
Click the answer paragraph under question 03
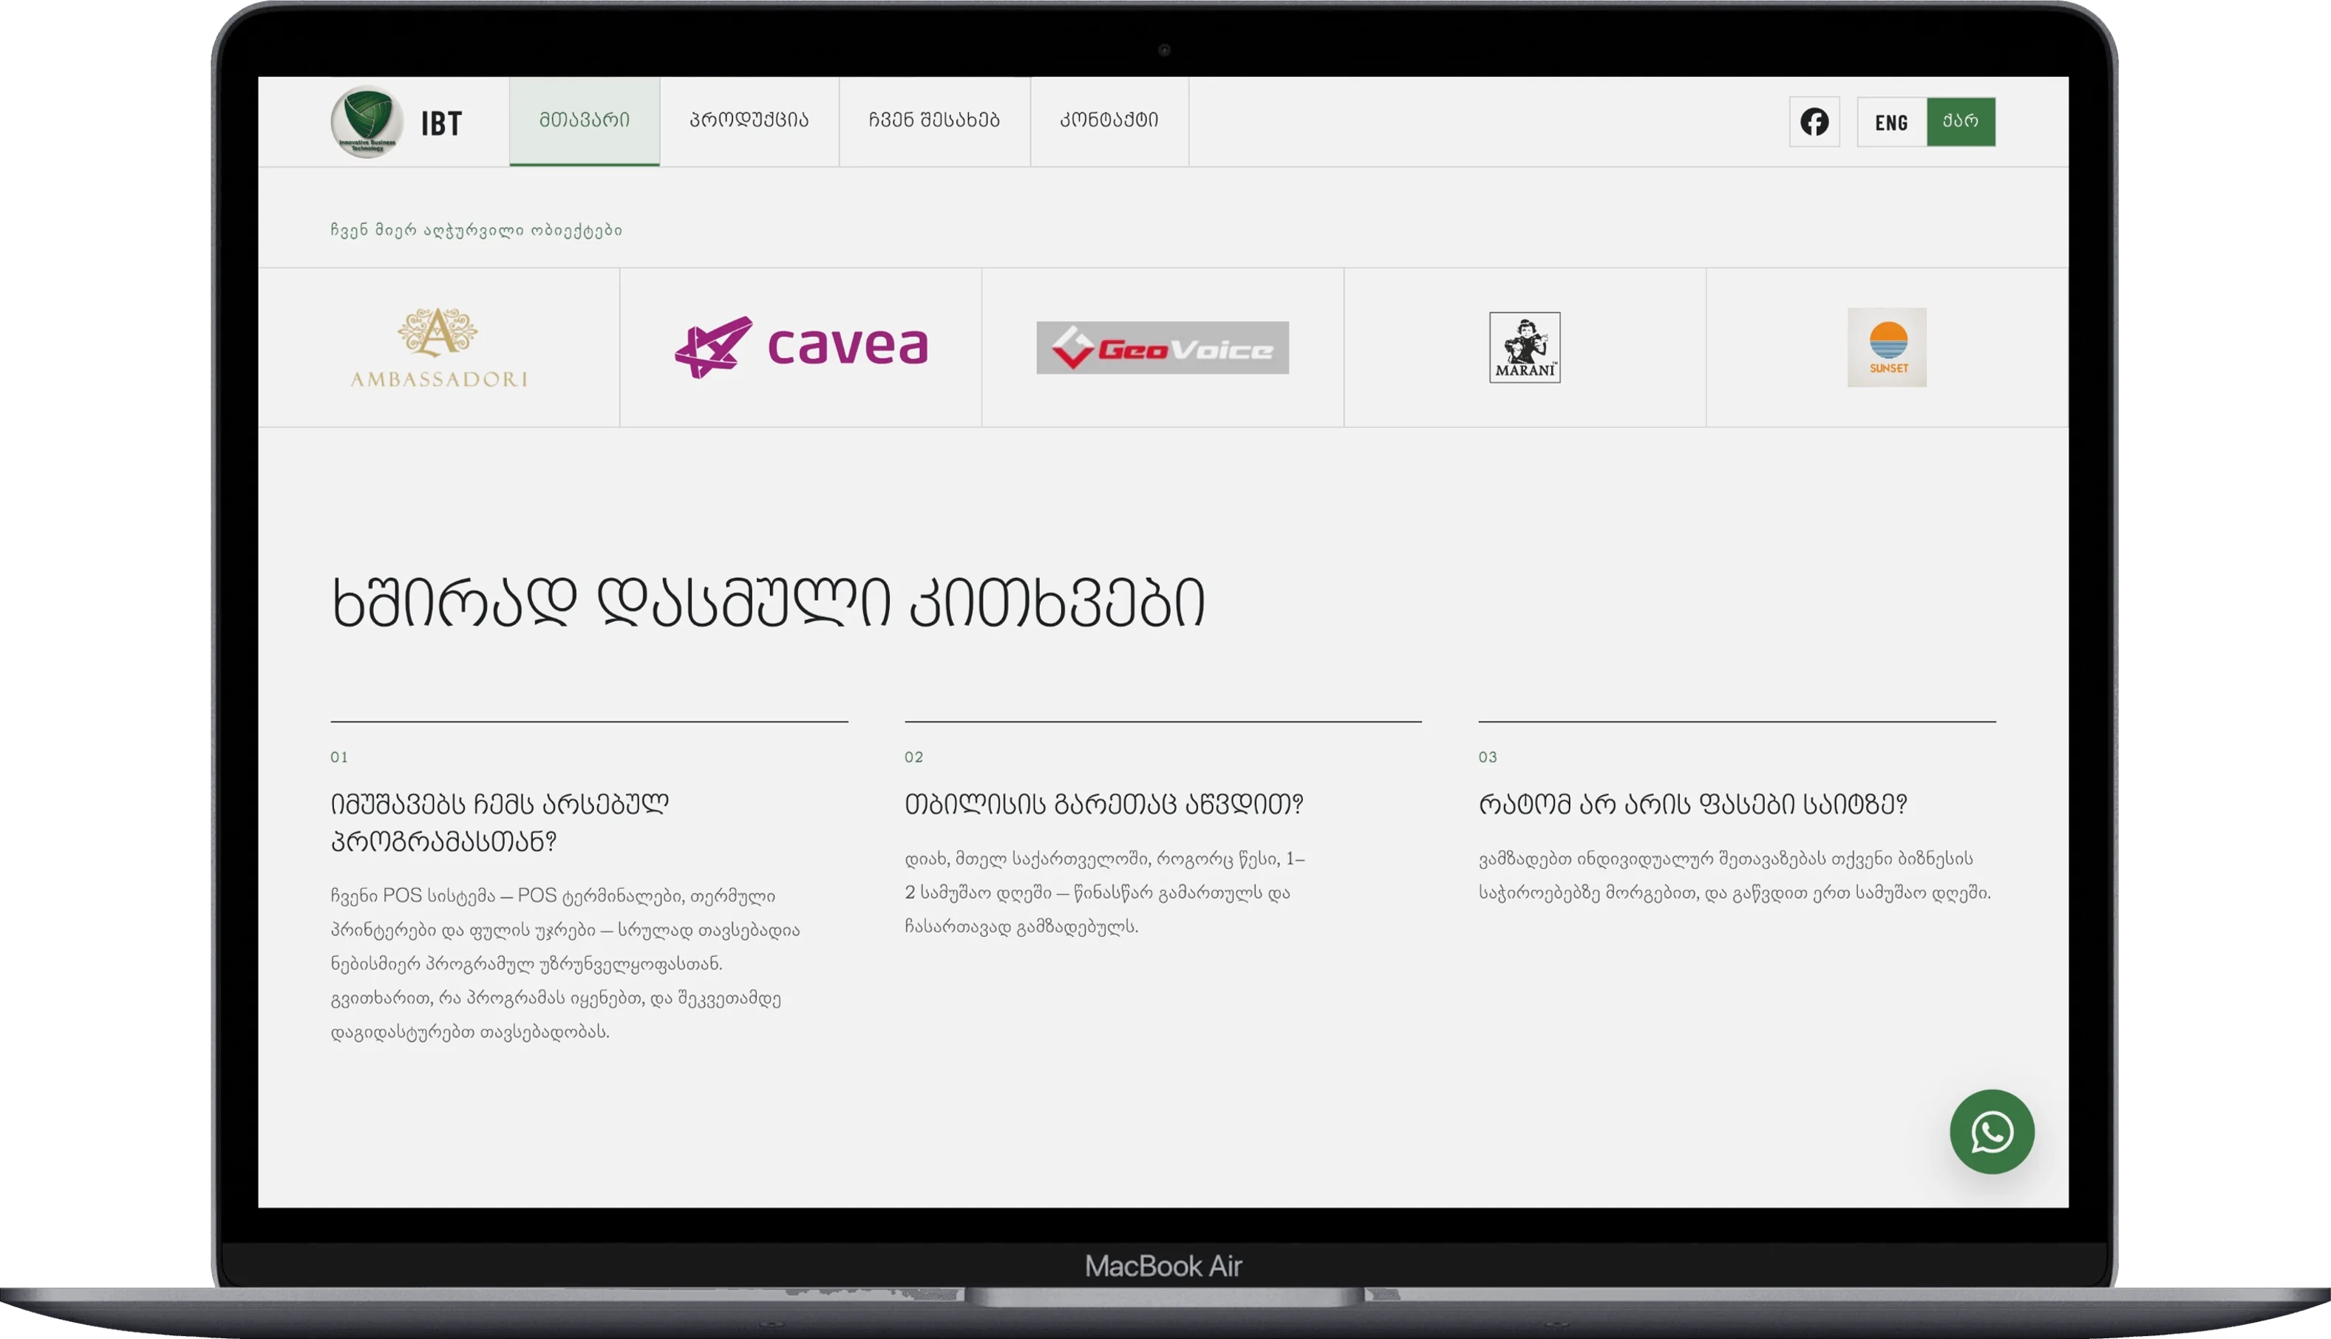1735,876
